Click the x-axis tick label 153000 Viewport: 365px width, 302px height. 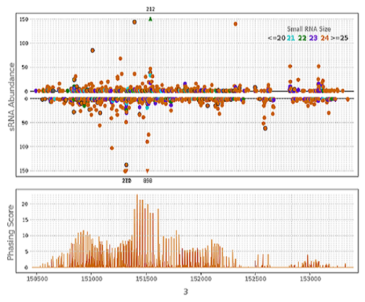click(310, 279)
